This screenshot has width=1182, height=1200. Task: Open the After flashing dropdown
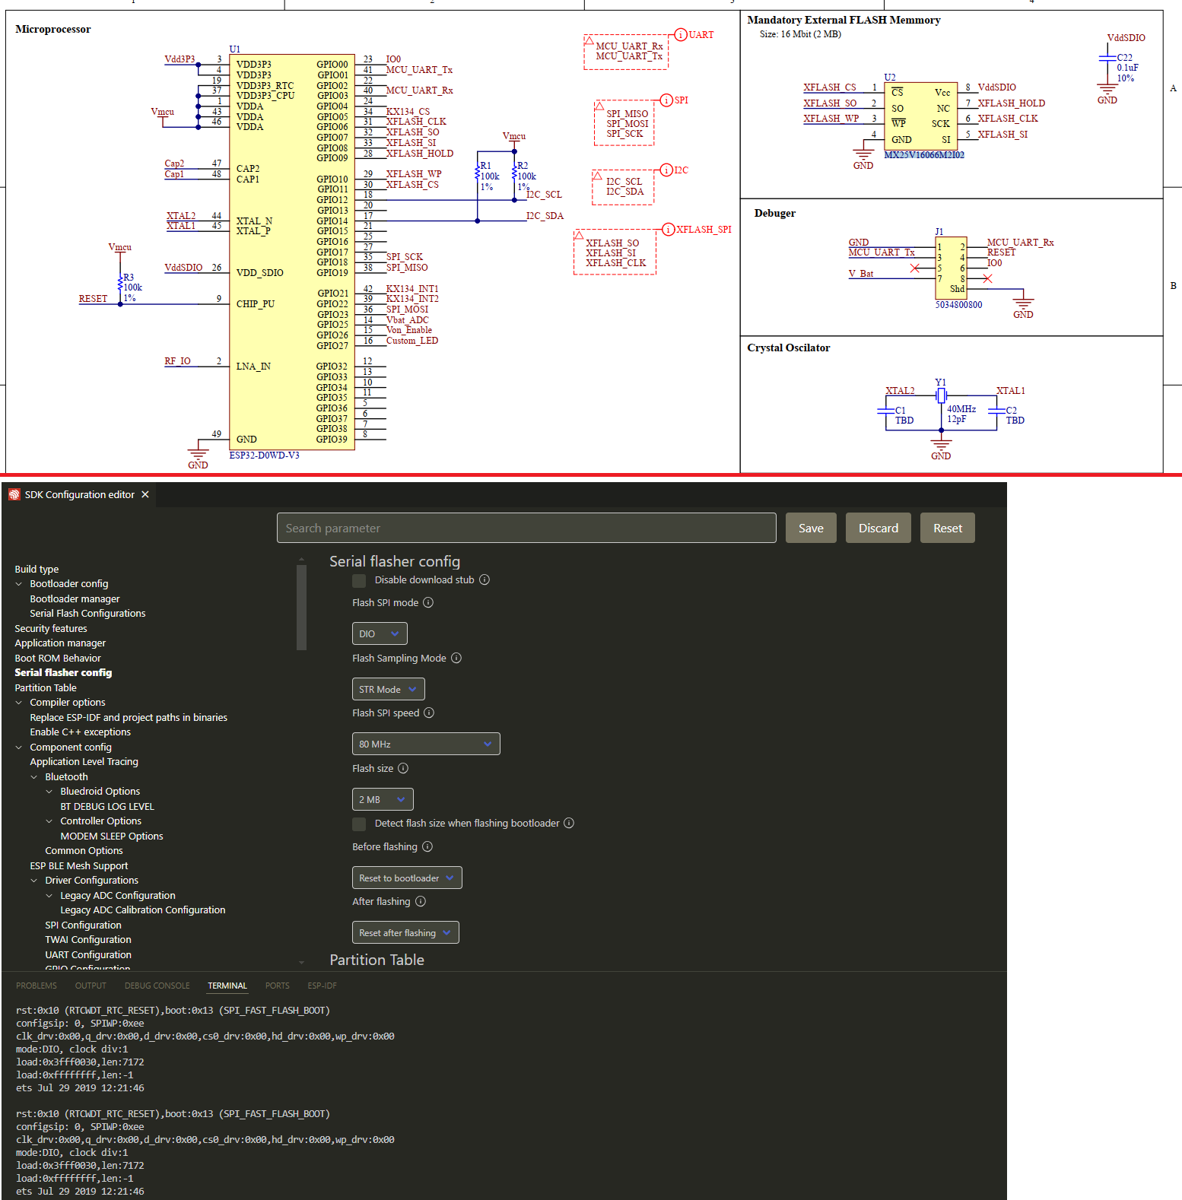(x=405, y=932)
